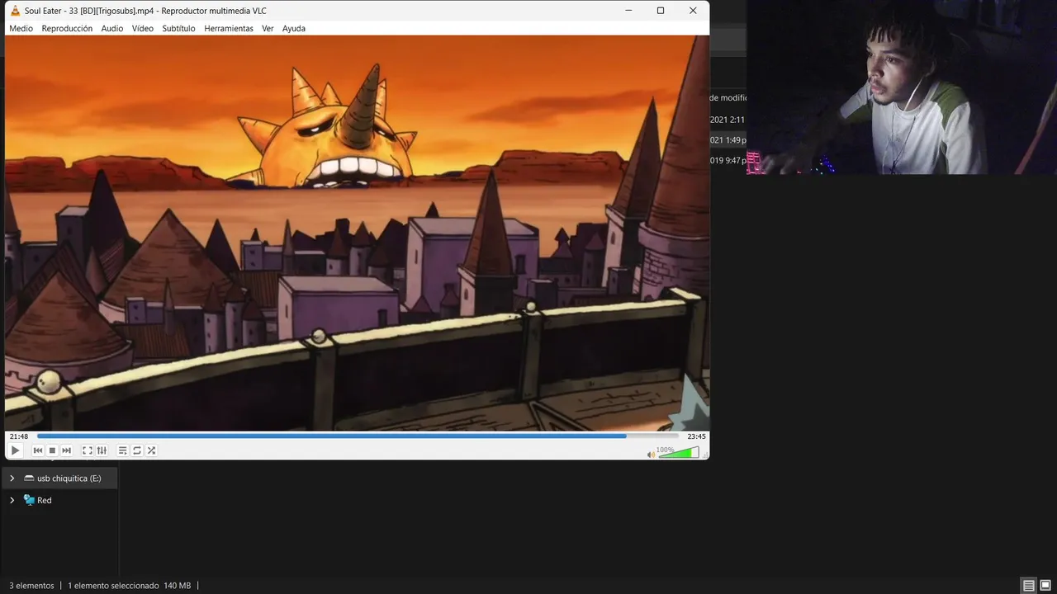
Task: Expand the usb chiquitica (E:) tree node
Action: (12, 478)
